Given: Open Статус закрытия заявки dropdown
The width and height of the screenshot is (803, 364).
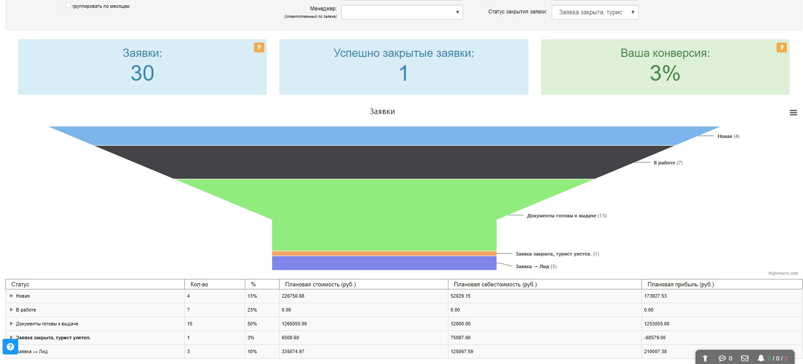Looking at the screenshot, I should 595,12.
